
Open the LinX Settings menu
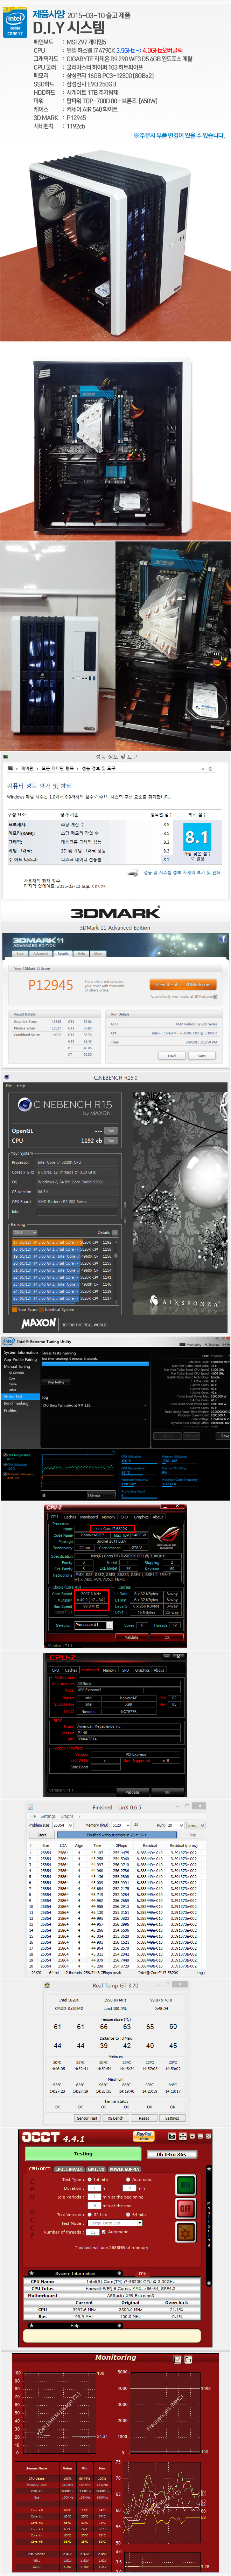[48, 1816]
